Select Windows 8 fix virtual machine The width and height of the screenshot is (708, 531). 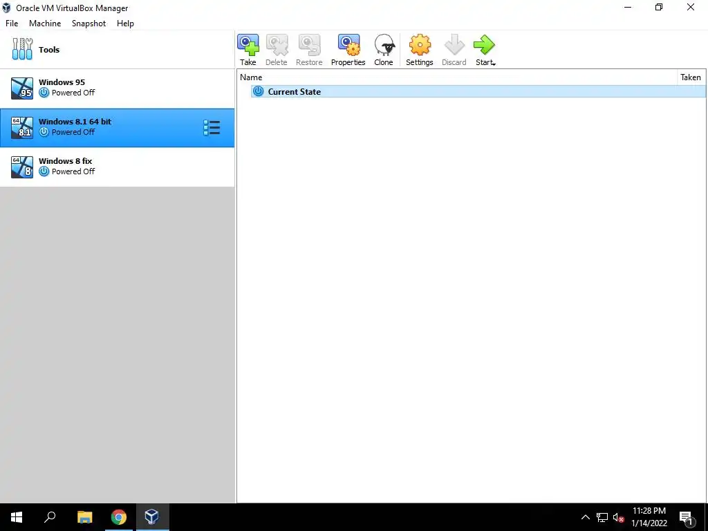pyautogui.click(x=117, y=167)
